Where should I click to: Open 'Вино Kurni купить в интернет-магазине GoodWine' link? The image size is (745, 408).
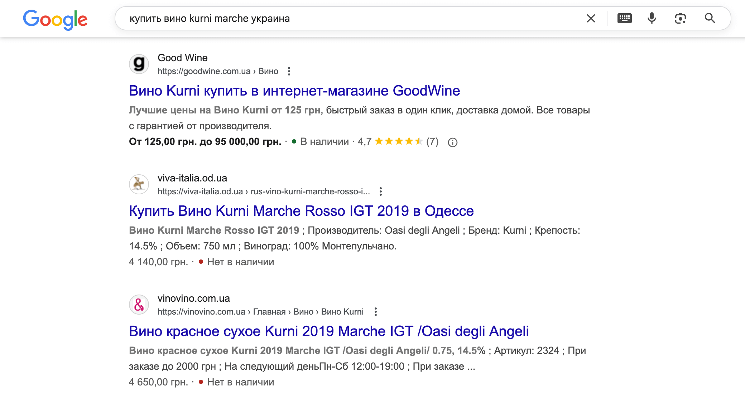coord(294,91)
